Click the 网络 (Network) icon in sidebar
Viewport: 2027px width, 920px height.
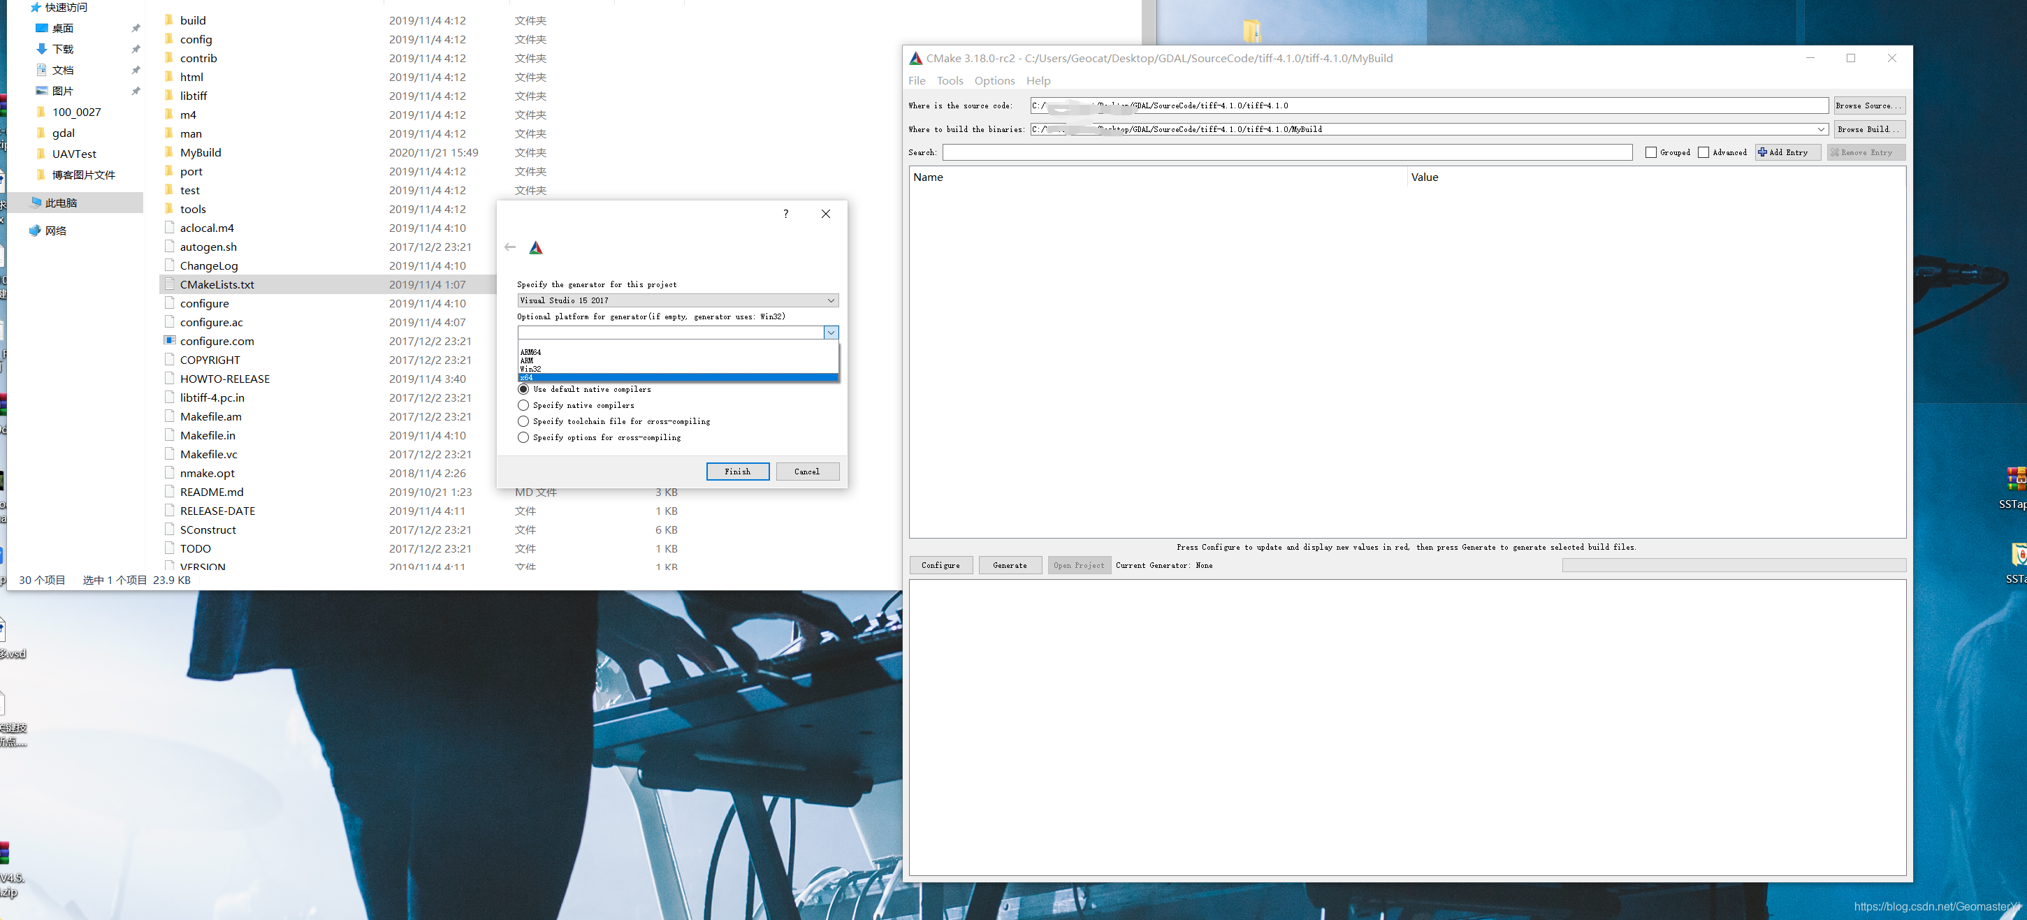point(35,231)
